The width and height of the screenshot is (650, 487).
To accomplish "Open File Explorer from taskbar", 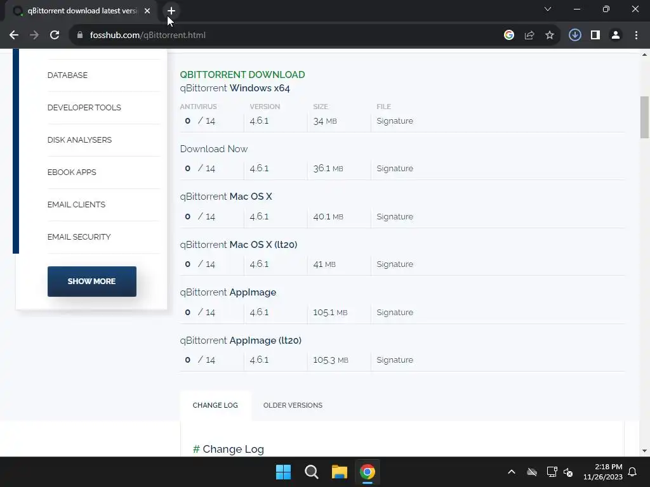I will 339,472.
